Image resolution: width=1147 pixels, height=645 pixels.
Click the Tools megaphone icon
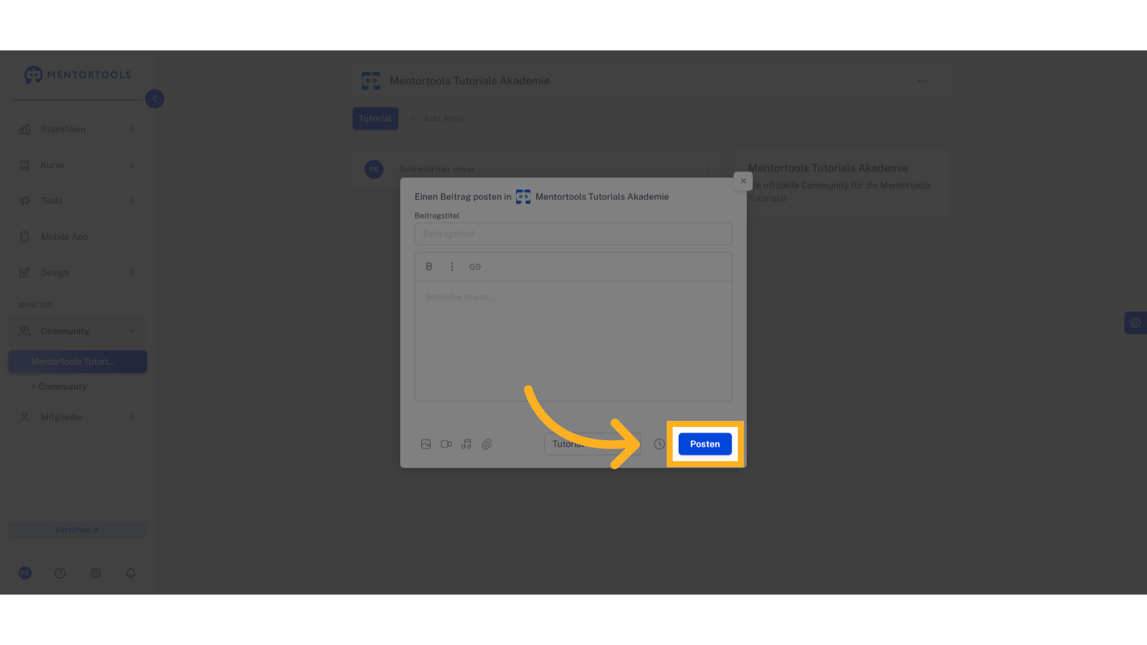tap(24, 201)
